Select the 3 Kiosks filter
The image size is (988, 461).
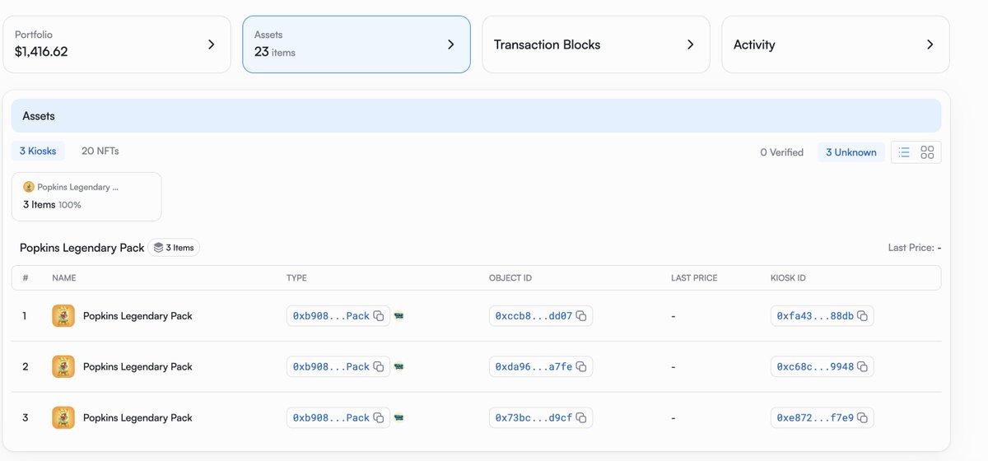click(x=38, y=151)
